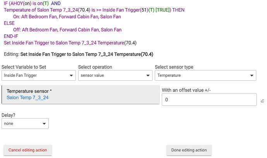Click the arrow on the Temperature dropdown

(x=252, y=75)
